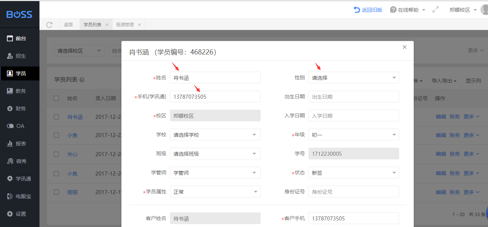Image resolution: width=488 pixels, height=227 pixels.
Task: Close the 班课管理 tab with its x
Action: point(139,25)
